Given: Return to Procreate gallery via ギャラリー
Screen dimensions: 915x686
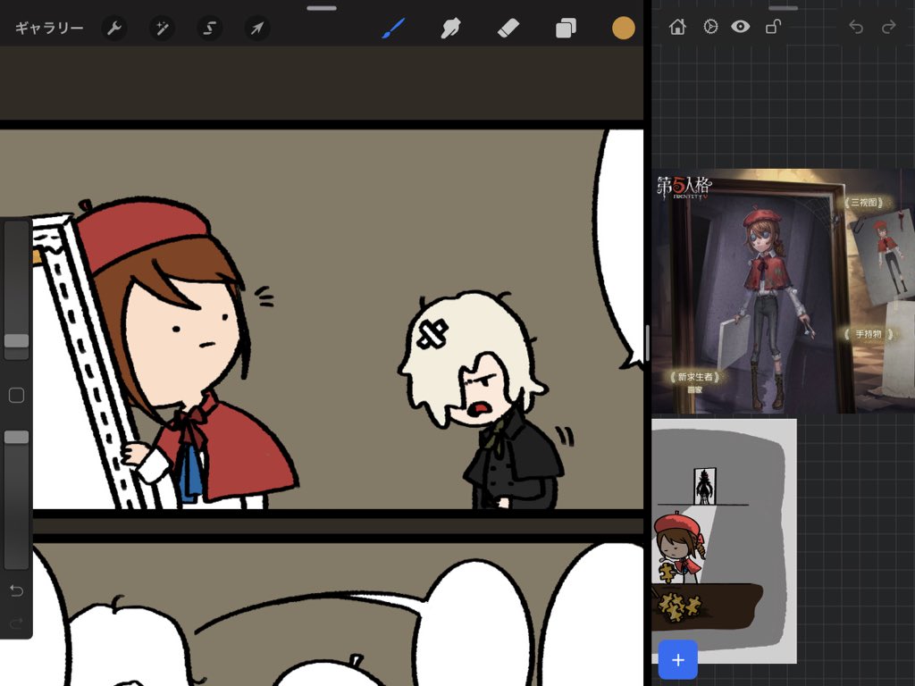Looking at the screenshot, I should pos(49,28).
